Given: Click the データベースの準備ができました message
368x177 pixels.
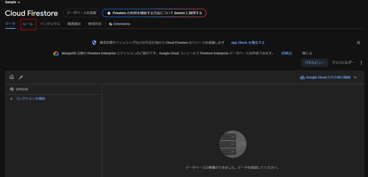Looking at the screenshot, I should pos(232,167).
